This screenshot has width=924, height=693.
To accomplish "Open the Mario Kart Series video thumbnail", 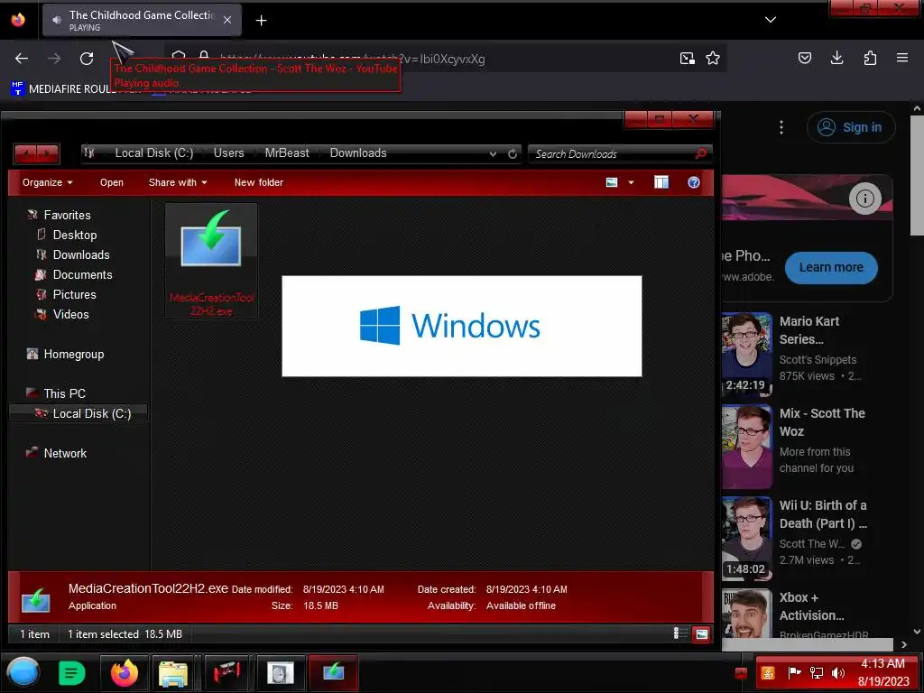I will coord(747,354).
